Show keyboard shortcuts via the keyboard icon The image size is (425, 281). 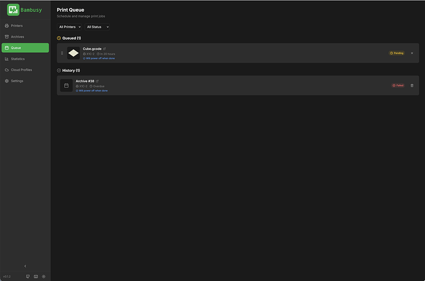[36, 277]
